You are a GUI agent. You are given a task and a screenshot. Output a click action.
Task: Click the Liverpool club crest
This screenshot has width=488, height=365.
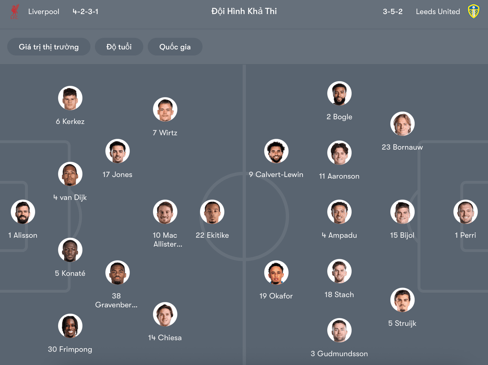tap(15, 11)
